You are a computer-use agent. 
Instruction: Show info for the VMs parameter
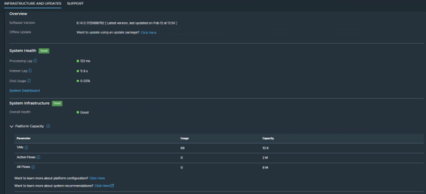coord(26,147)
